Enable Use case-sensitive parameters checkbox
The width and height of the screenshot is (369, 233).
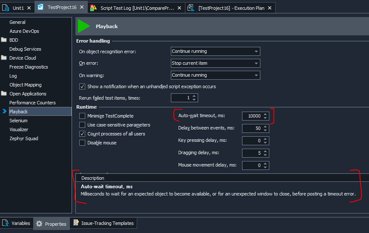pyautogui.click(x=82, y=125)
